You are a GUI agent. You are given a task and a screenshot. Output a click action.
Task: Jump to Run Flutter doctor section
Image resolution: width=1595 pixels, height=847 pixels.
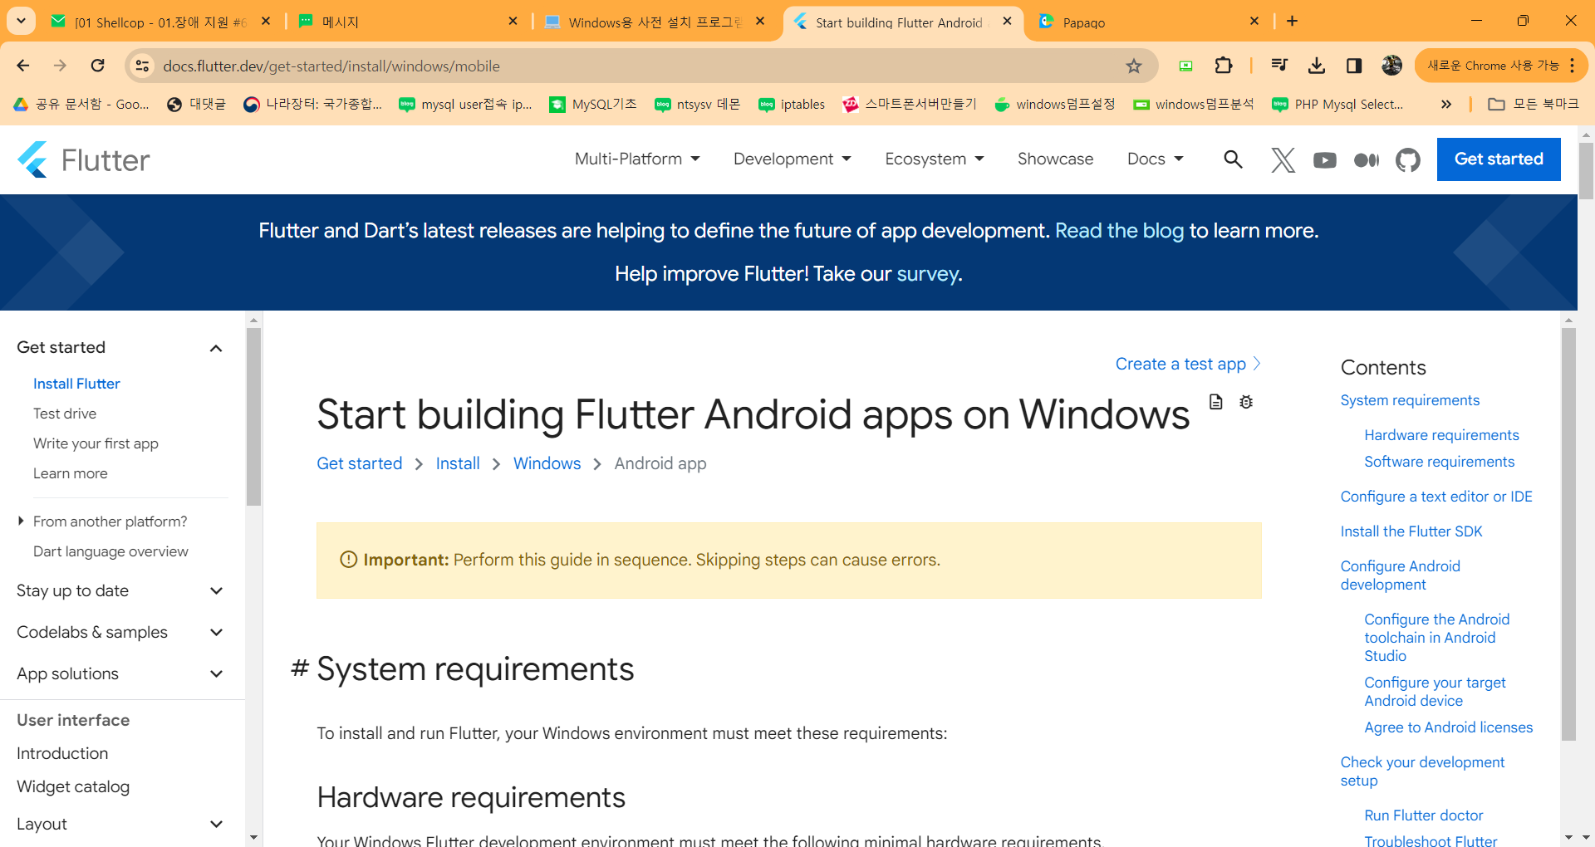coord(1423,815)
